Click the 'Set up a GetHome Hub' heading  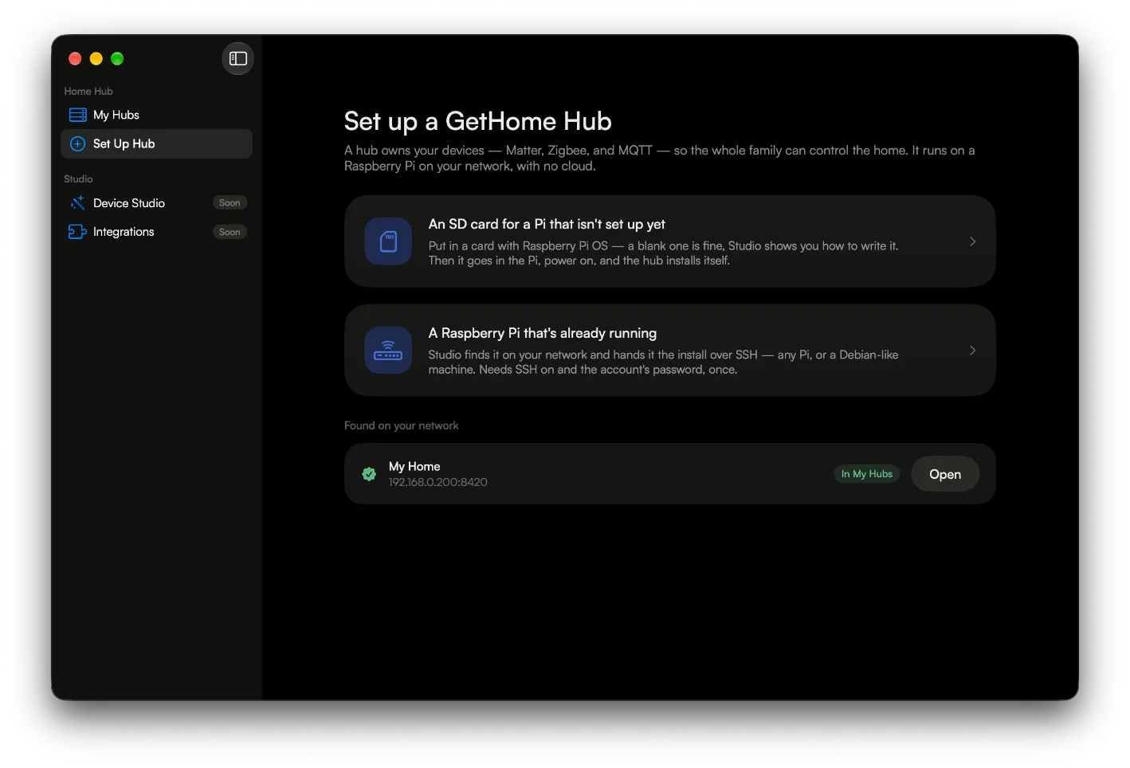(478, 121)
